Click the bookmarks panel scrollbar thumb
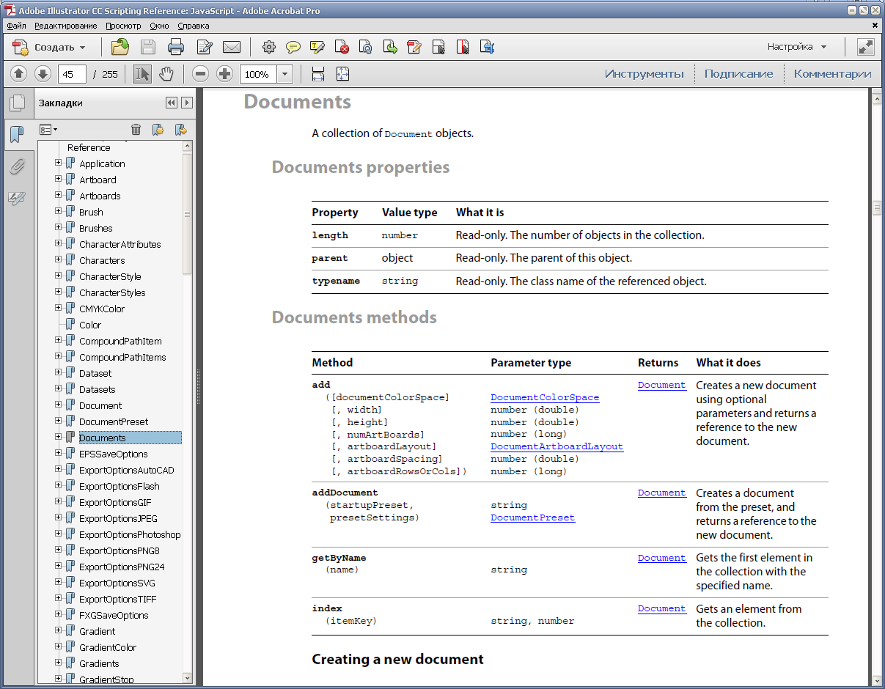The height and width of the screenshot is (689, 885). tap(188, 214)
